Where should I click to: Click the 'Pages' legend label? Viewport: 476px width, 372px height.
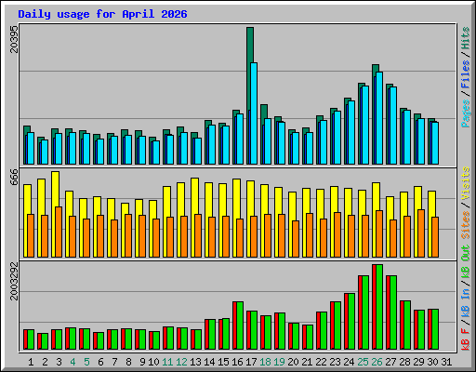pyautogui.click(x=466, y=113)
